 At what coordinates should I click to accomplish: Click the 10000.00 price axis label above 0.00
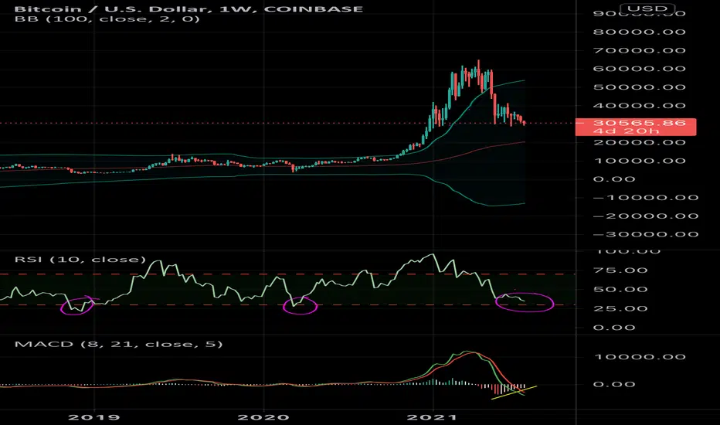coord(639,161)
